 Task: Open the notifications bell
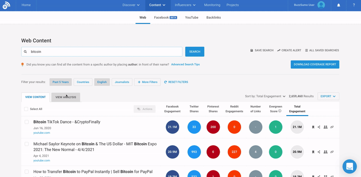338,5
